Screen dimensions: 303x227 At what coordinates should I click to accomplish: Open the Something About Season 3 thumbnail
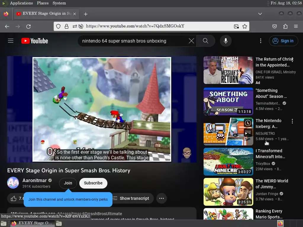point(228,101)
